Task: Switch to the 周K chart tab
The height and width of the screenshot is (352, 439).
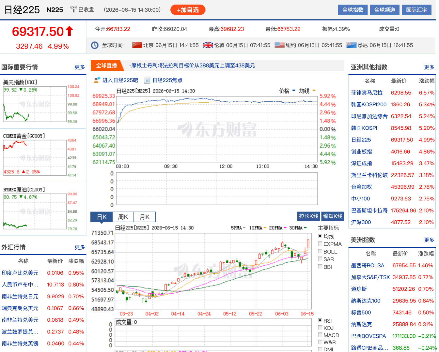Action: [123, 217]
